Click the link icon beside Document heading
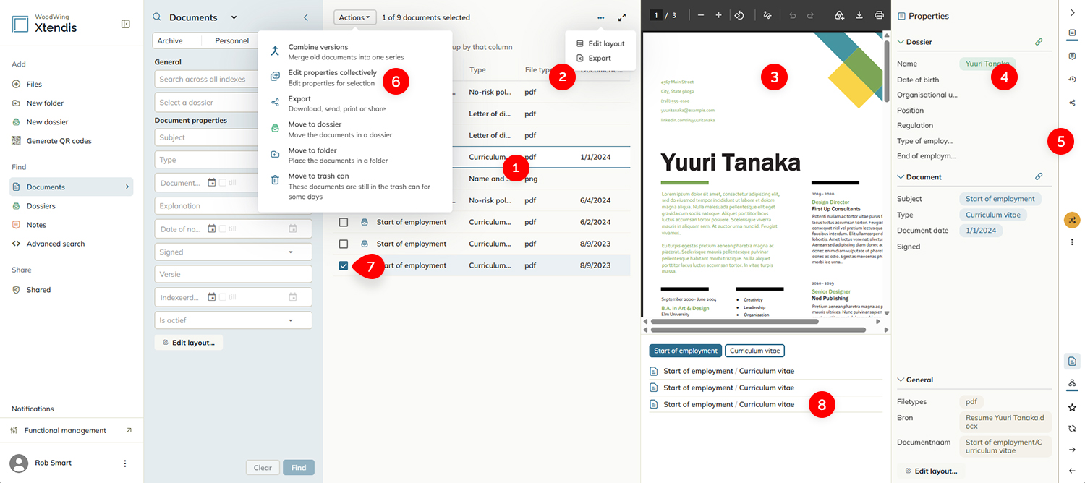 pyautogui.click(x=1039, y=176)
